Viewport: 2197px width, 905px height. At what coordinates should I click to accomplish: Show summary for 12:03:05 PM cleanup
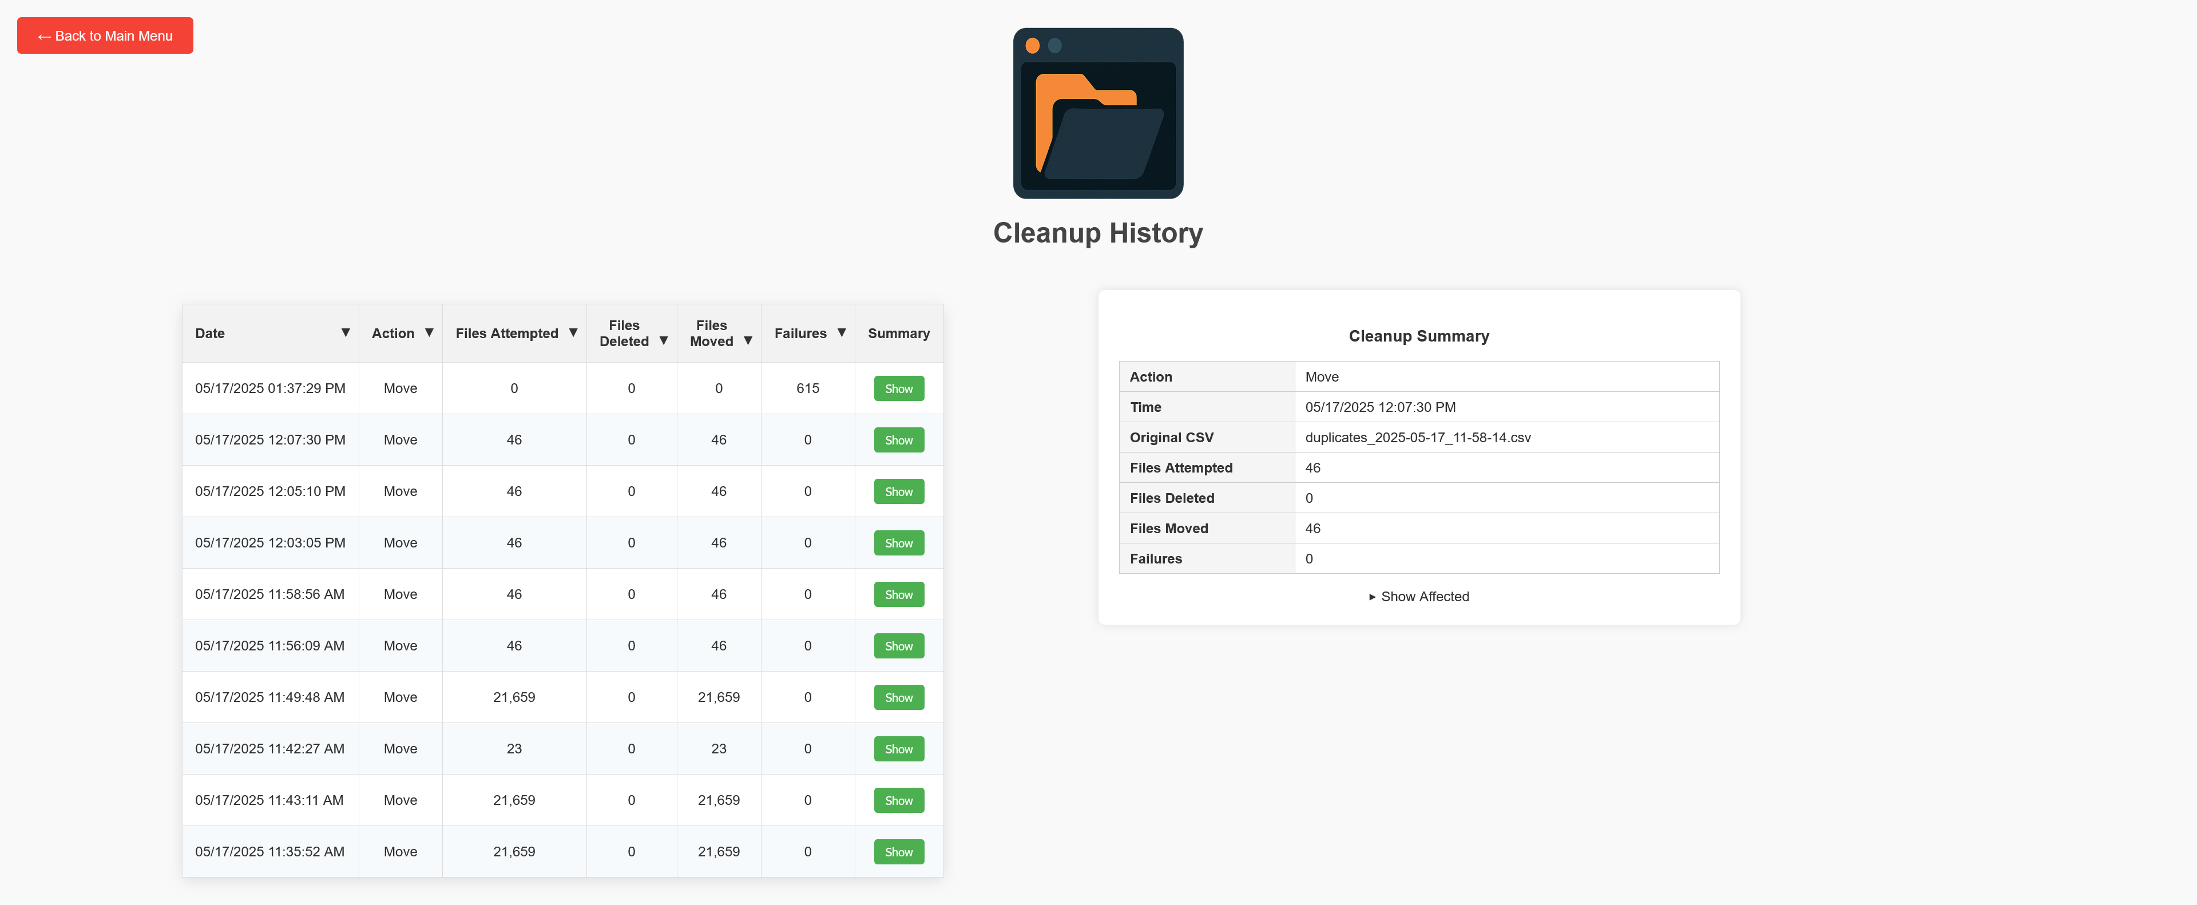click(x=898, y=542)
